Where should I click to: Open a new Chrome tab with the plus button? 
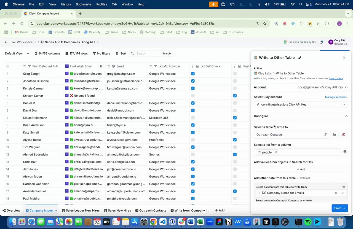[x=80, y=14]
